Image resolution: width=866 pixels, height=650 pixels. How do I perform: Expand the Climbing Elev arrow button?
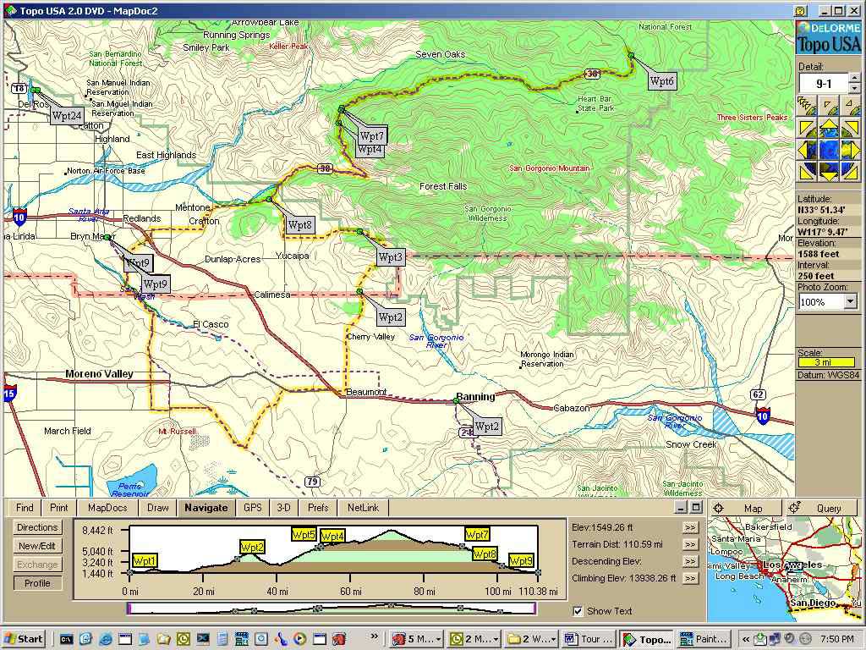[691, 578]
